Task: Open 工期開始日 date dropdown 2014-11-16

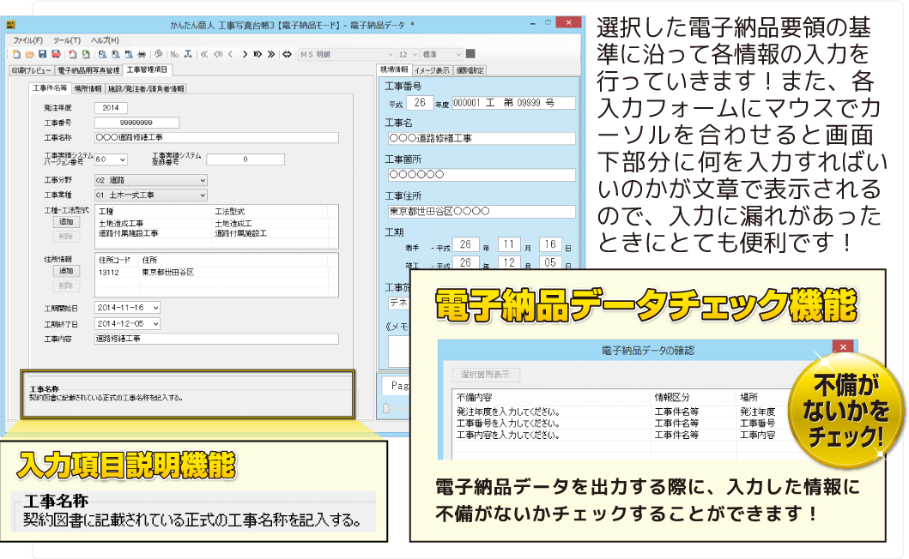Action: point(128,308)
